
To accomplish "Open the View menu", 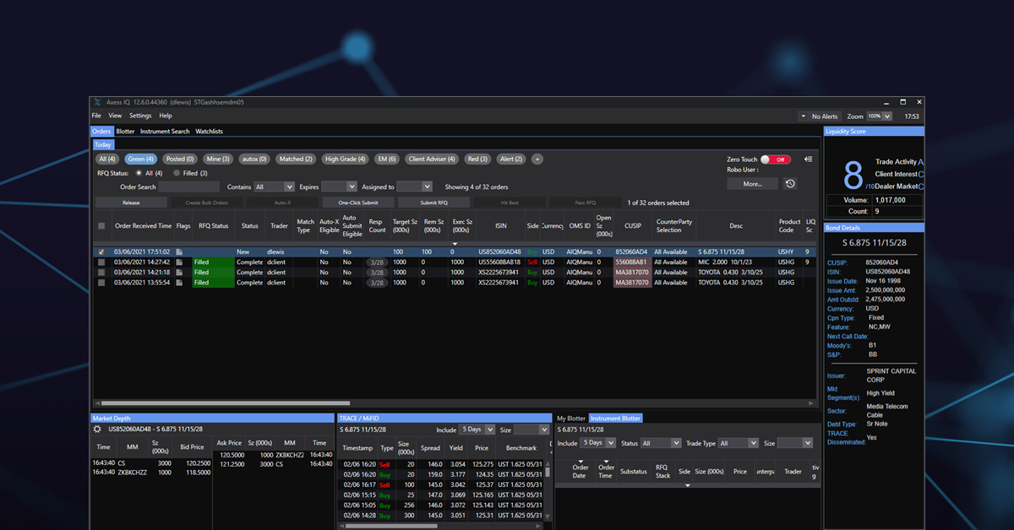I will click(x=115, y=116).
